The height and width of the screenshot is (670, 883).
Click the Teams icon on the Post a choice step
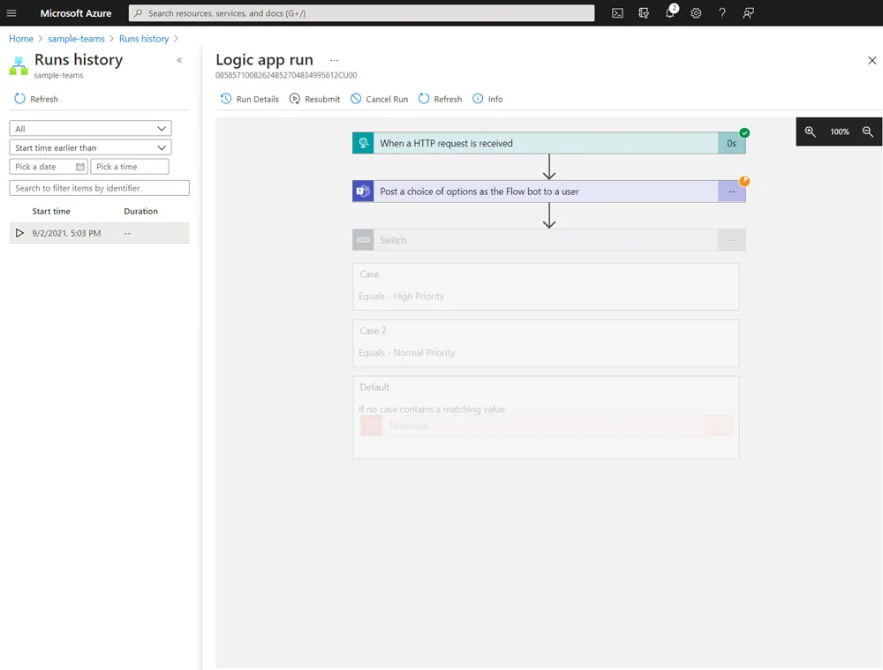(x=363, y=192)
